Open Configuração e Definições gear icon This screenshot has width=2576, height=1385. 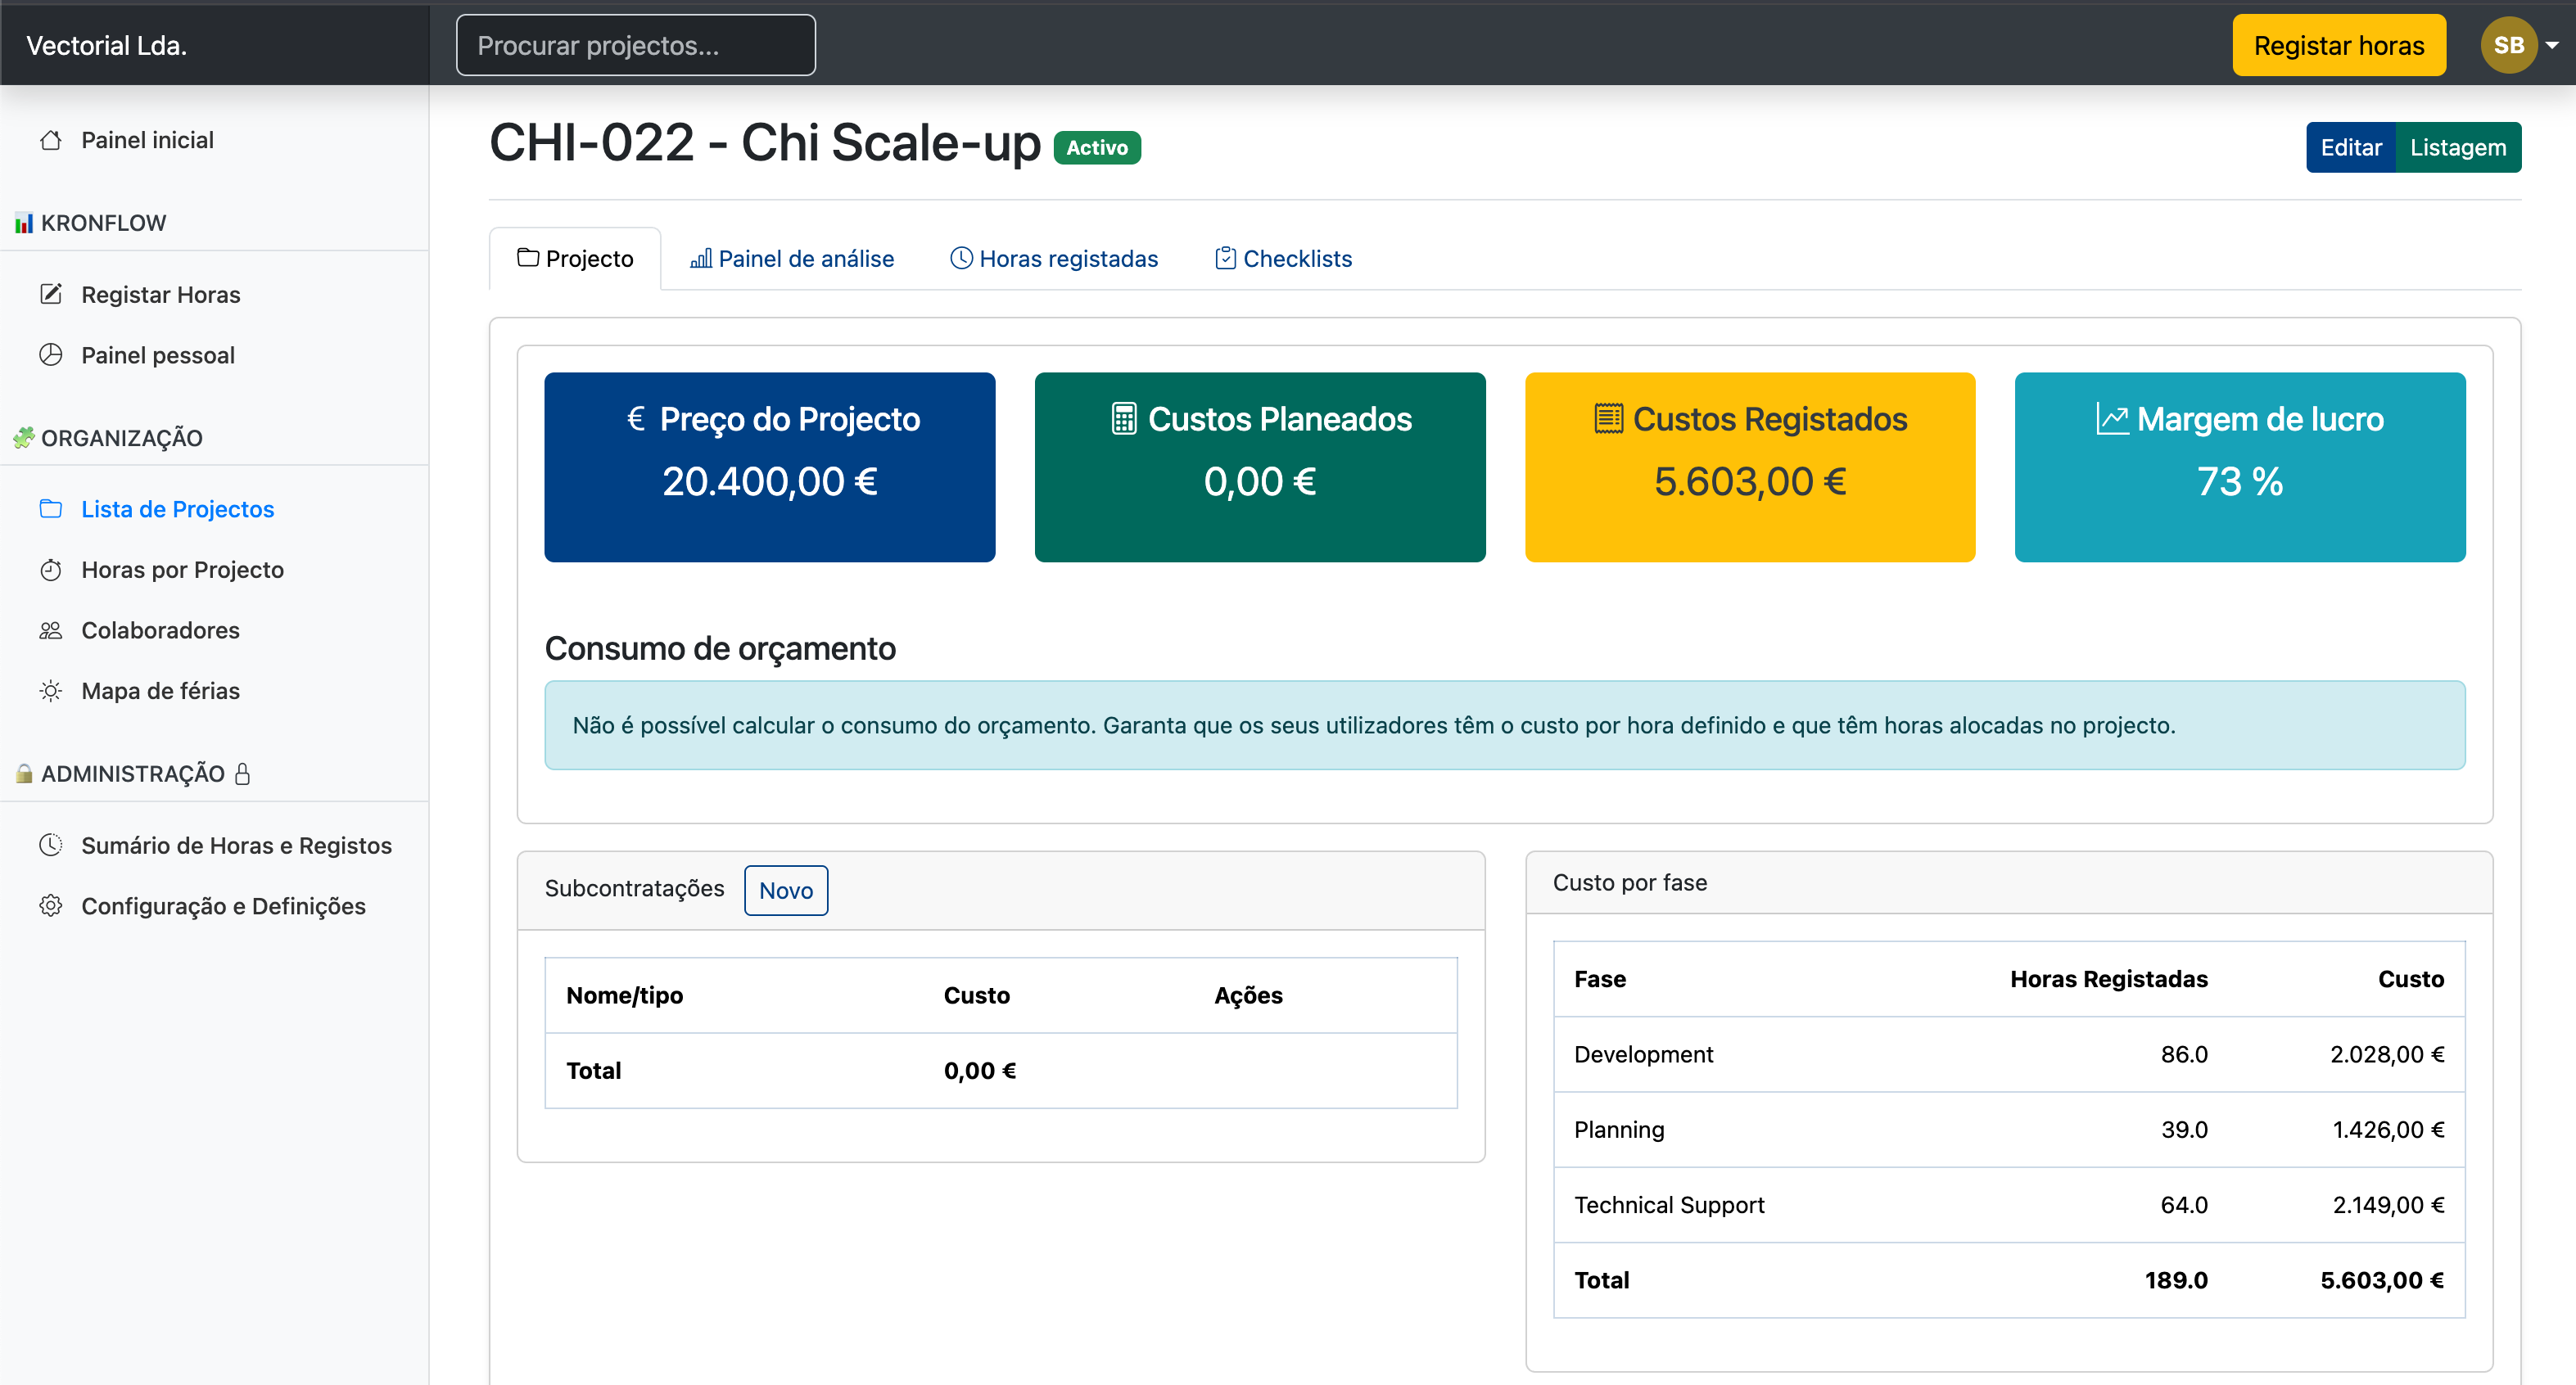click(52, 906)
